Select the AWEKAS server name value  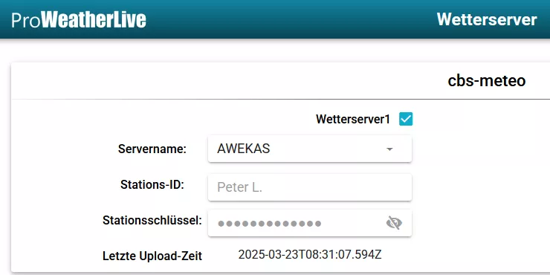coord(244,149)
